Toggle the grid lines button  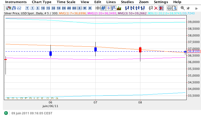[x=103, y=8]
